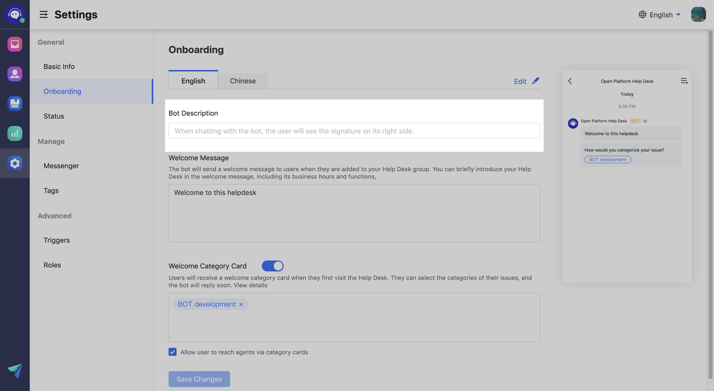Open the English language dropdown

click(660, 15)
